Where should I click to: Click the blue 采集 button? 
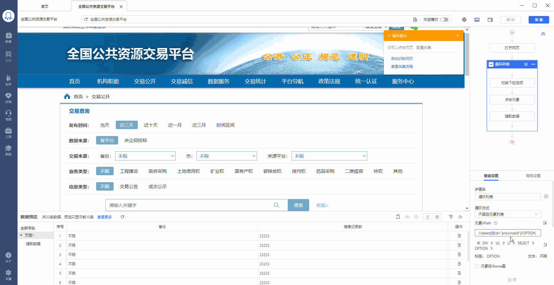[539, 20]
